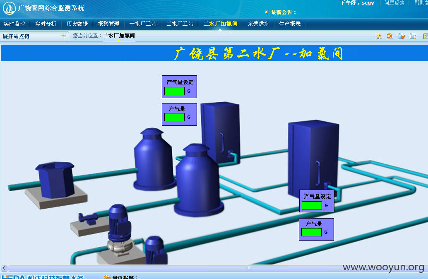Click the lower right 产气量 green indicator
Viewport: 428px width, 279px height.
pyautogui.click(x=311, y=232)
